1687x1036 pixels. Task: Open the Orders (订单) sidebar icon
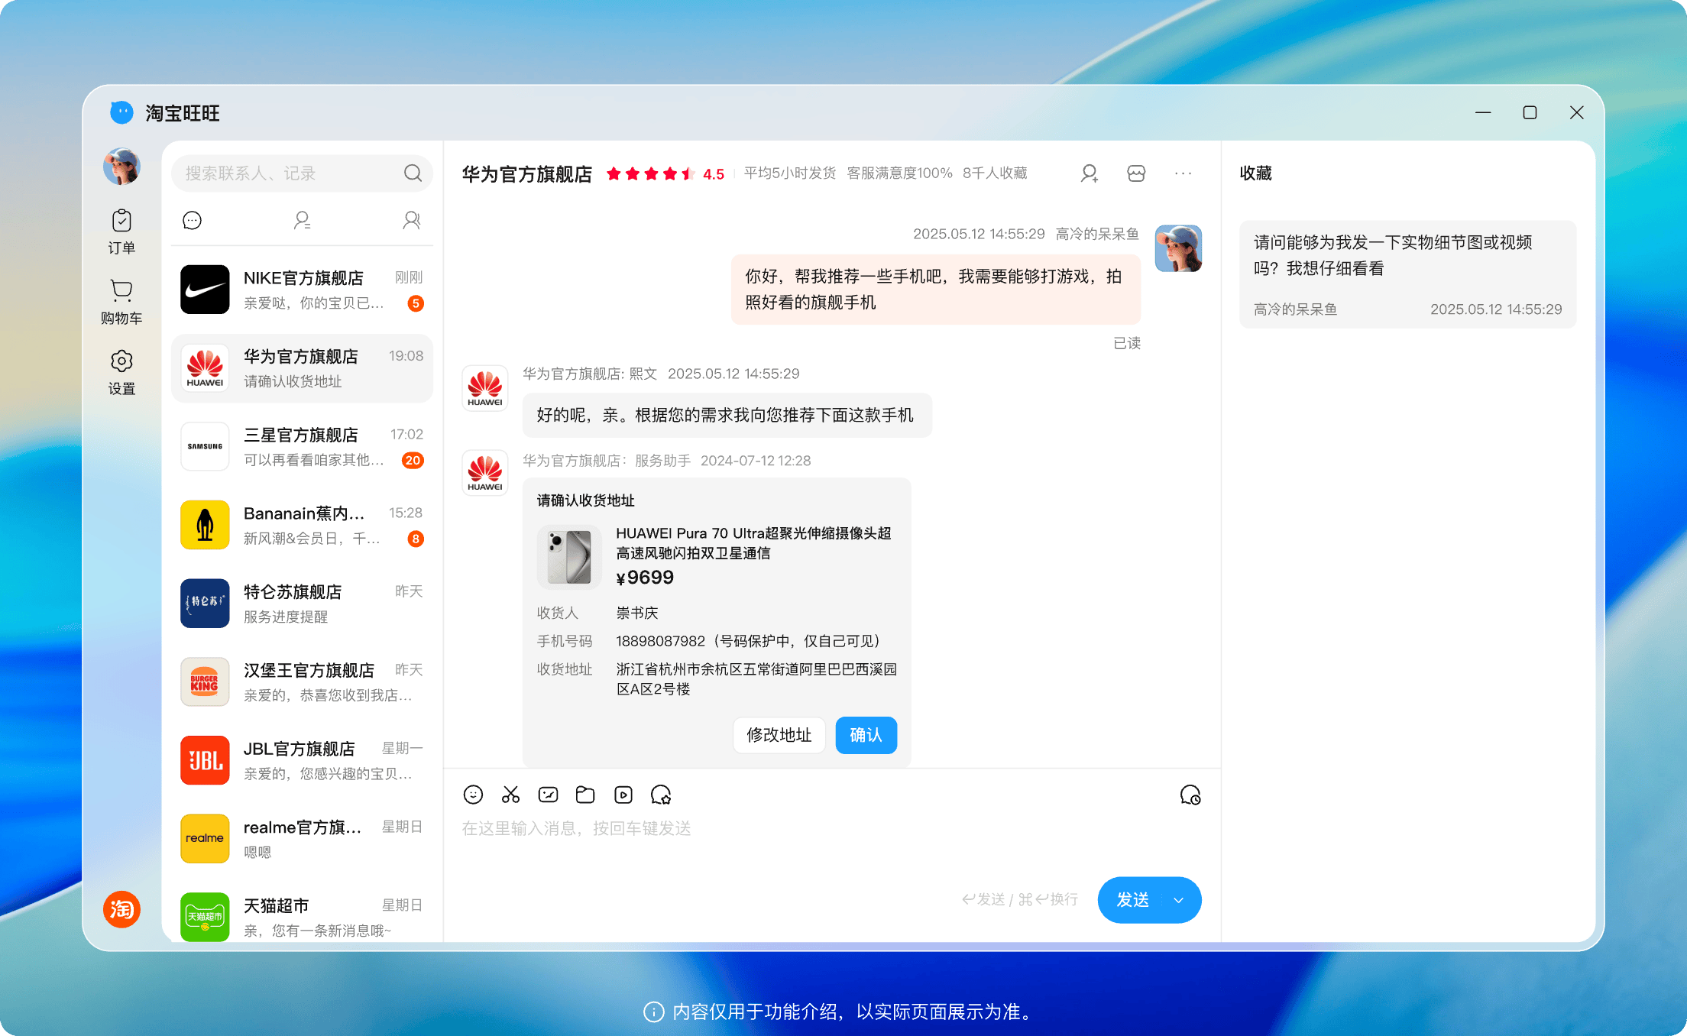121,231
